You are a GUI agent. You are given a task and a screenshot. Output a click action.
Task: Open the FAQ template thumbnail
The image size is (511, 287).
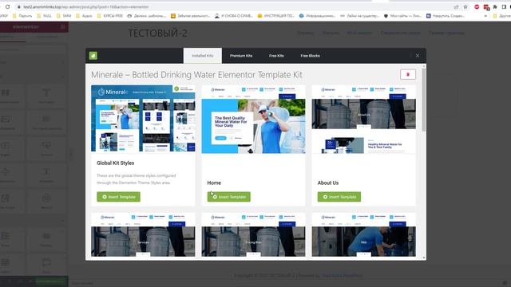364,234
